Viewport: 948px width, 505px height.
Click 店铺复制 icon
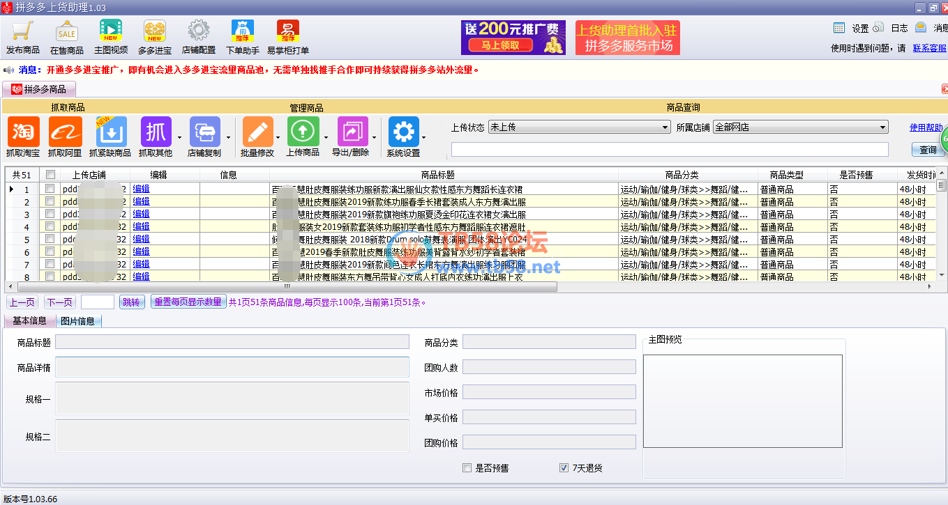click(204, 131)
